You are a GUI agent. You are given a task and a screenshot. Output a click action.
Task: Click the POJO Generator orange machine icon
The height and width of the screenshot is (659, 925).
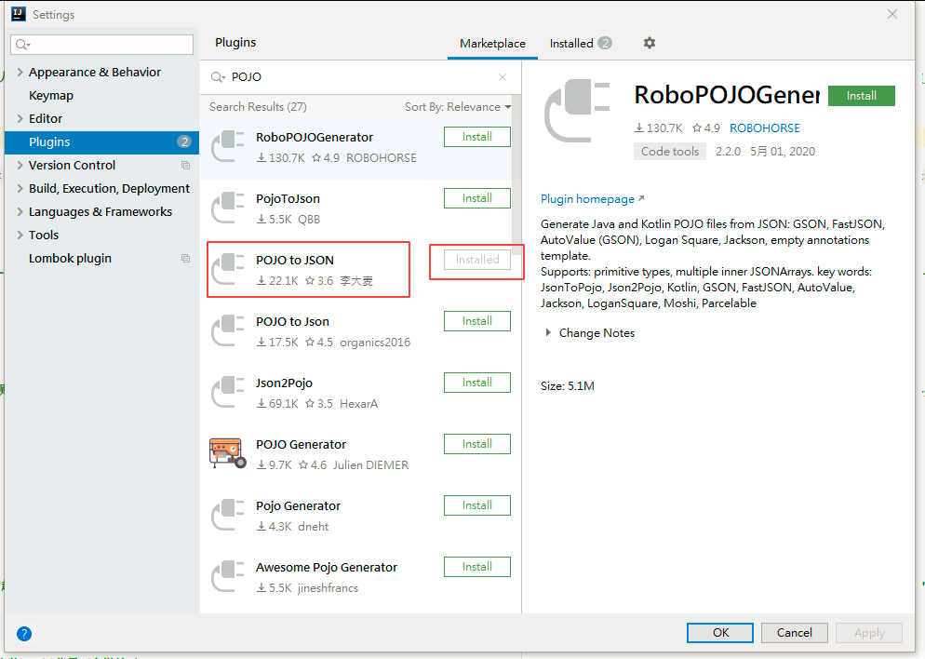[228, 453]
